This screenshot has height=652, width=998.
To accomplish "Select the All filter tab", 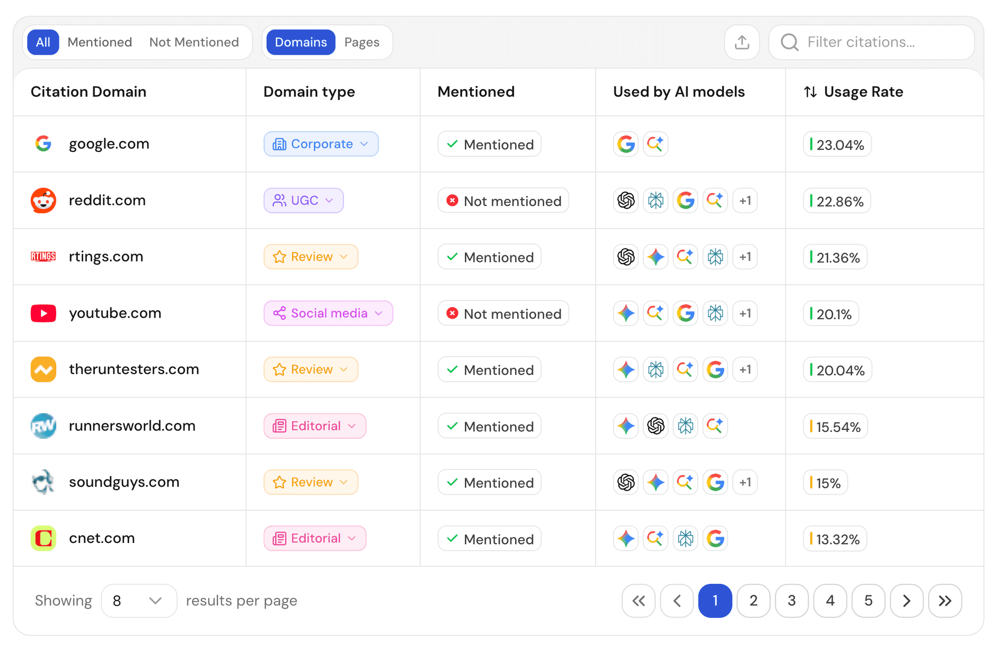I will point(43,42).
